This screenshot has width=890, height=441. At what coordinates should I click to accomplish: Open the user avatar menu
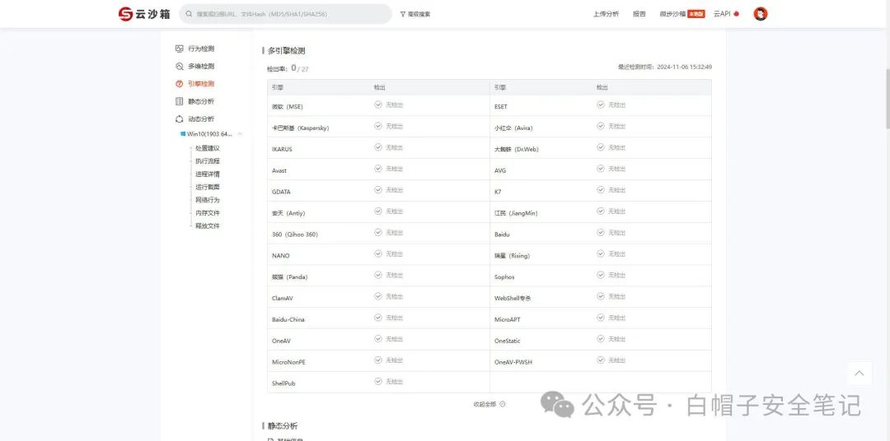click(761, 14)
